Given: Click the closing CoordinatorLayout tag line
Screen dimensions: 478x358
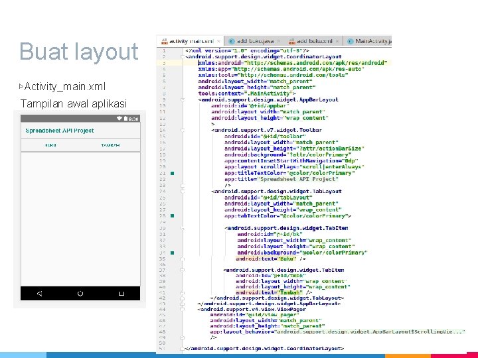Looking at the screenshot, I should (x=264, y=349).
